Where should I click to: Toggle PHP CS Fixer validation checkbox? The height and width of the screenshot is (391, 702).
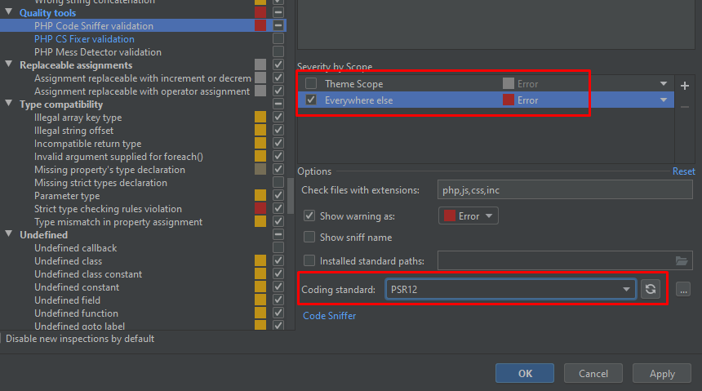point(278,38)
